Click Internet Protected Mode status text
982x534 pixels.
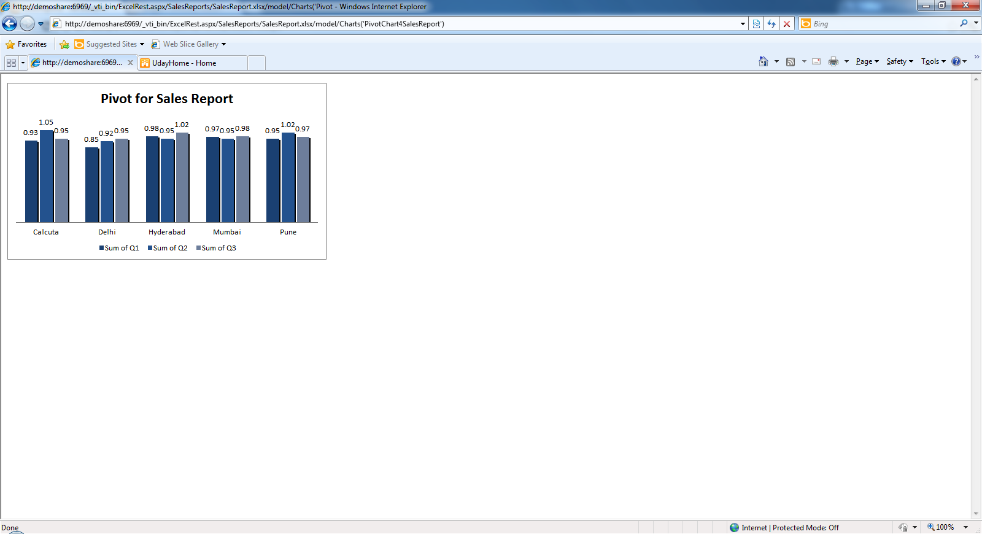click(790, 527)
